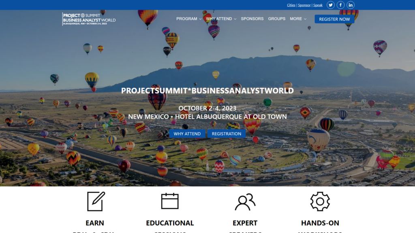
Task: Click the EXPERT heading
Action: (x=245, y=223)
